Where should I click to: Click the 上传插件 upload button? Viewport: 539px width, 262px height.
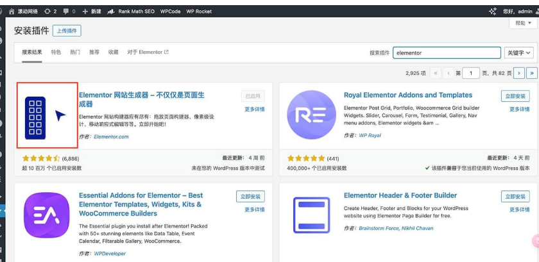coord(67,31)
